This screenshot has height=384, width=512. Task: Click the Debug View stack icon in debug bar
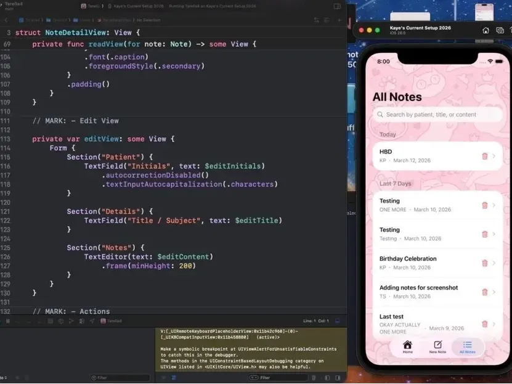click(x=51, y=321)
